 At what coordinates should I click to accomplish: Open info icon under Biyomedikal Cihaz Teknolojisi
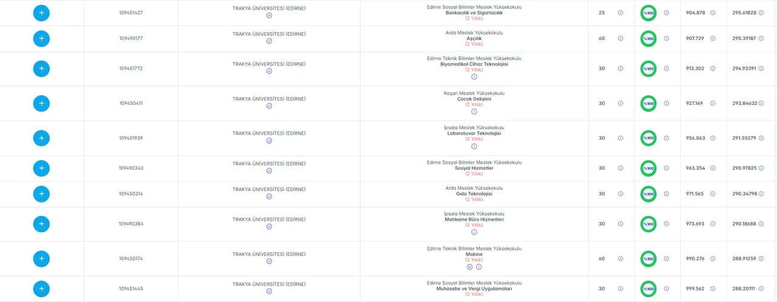(474, 76)
